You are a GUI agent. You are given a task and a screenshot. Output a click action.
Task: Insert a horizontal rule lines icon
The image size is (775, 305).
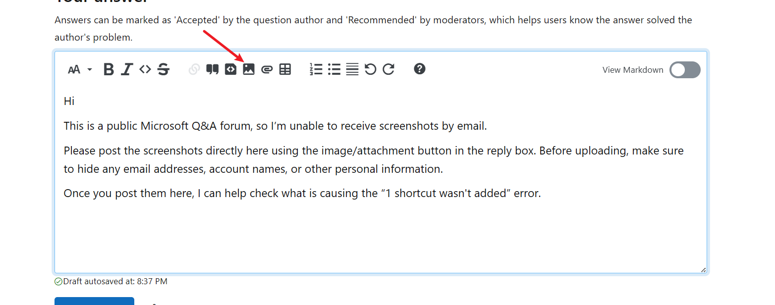pos(352,69)
